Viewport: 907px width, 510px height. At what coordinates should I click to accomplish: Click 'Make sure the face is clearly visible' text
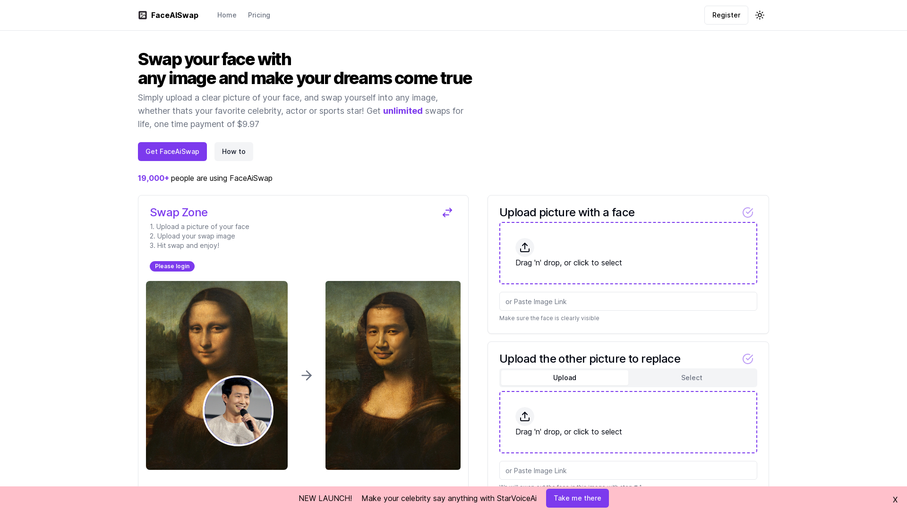pyautogui.click(x=549, y=318)
